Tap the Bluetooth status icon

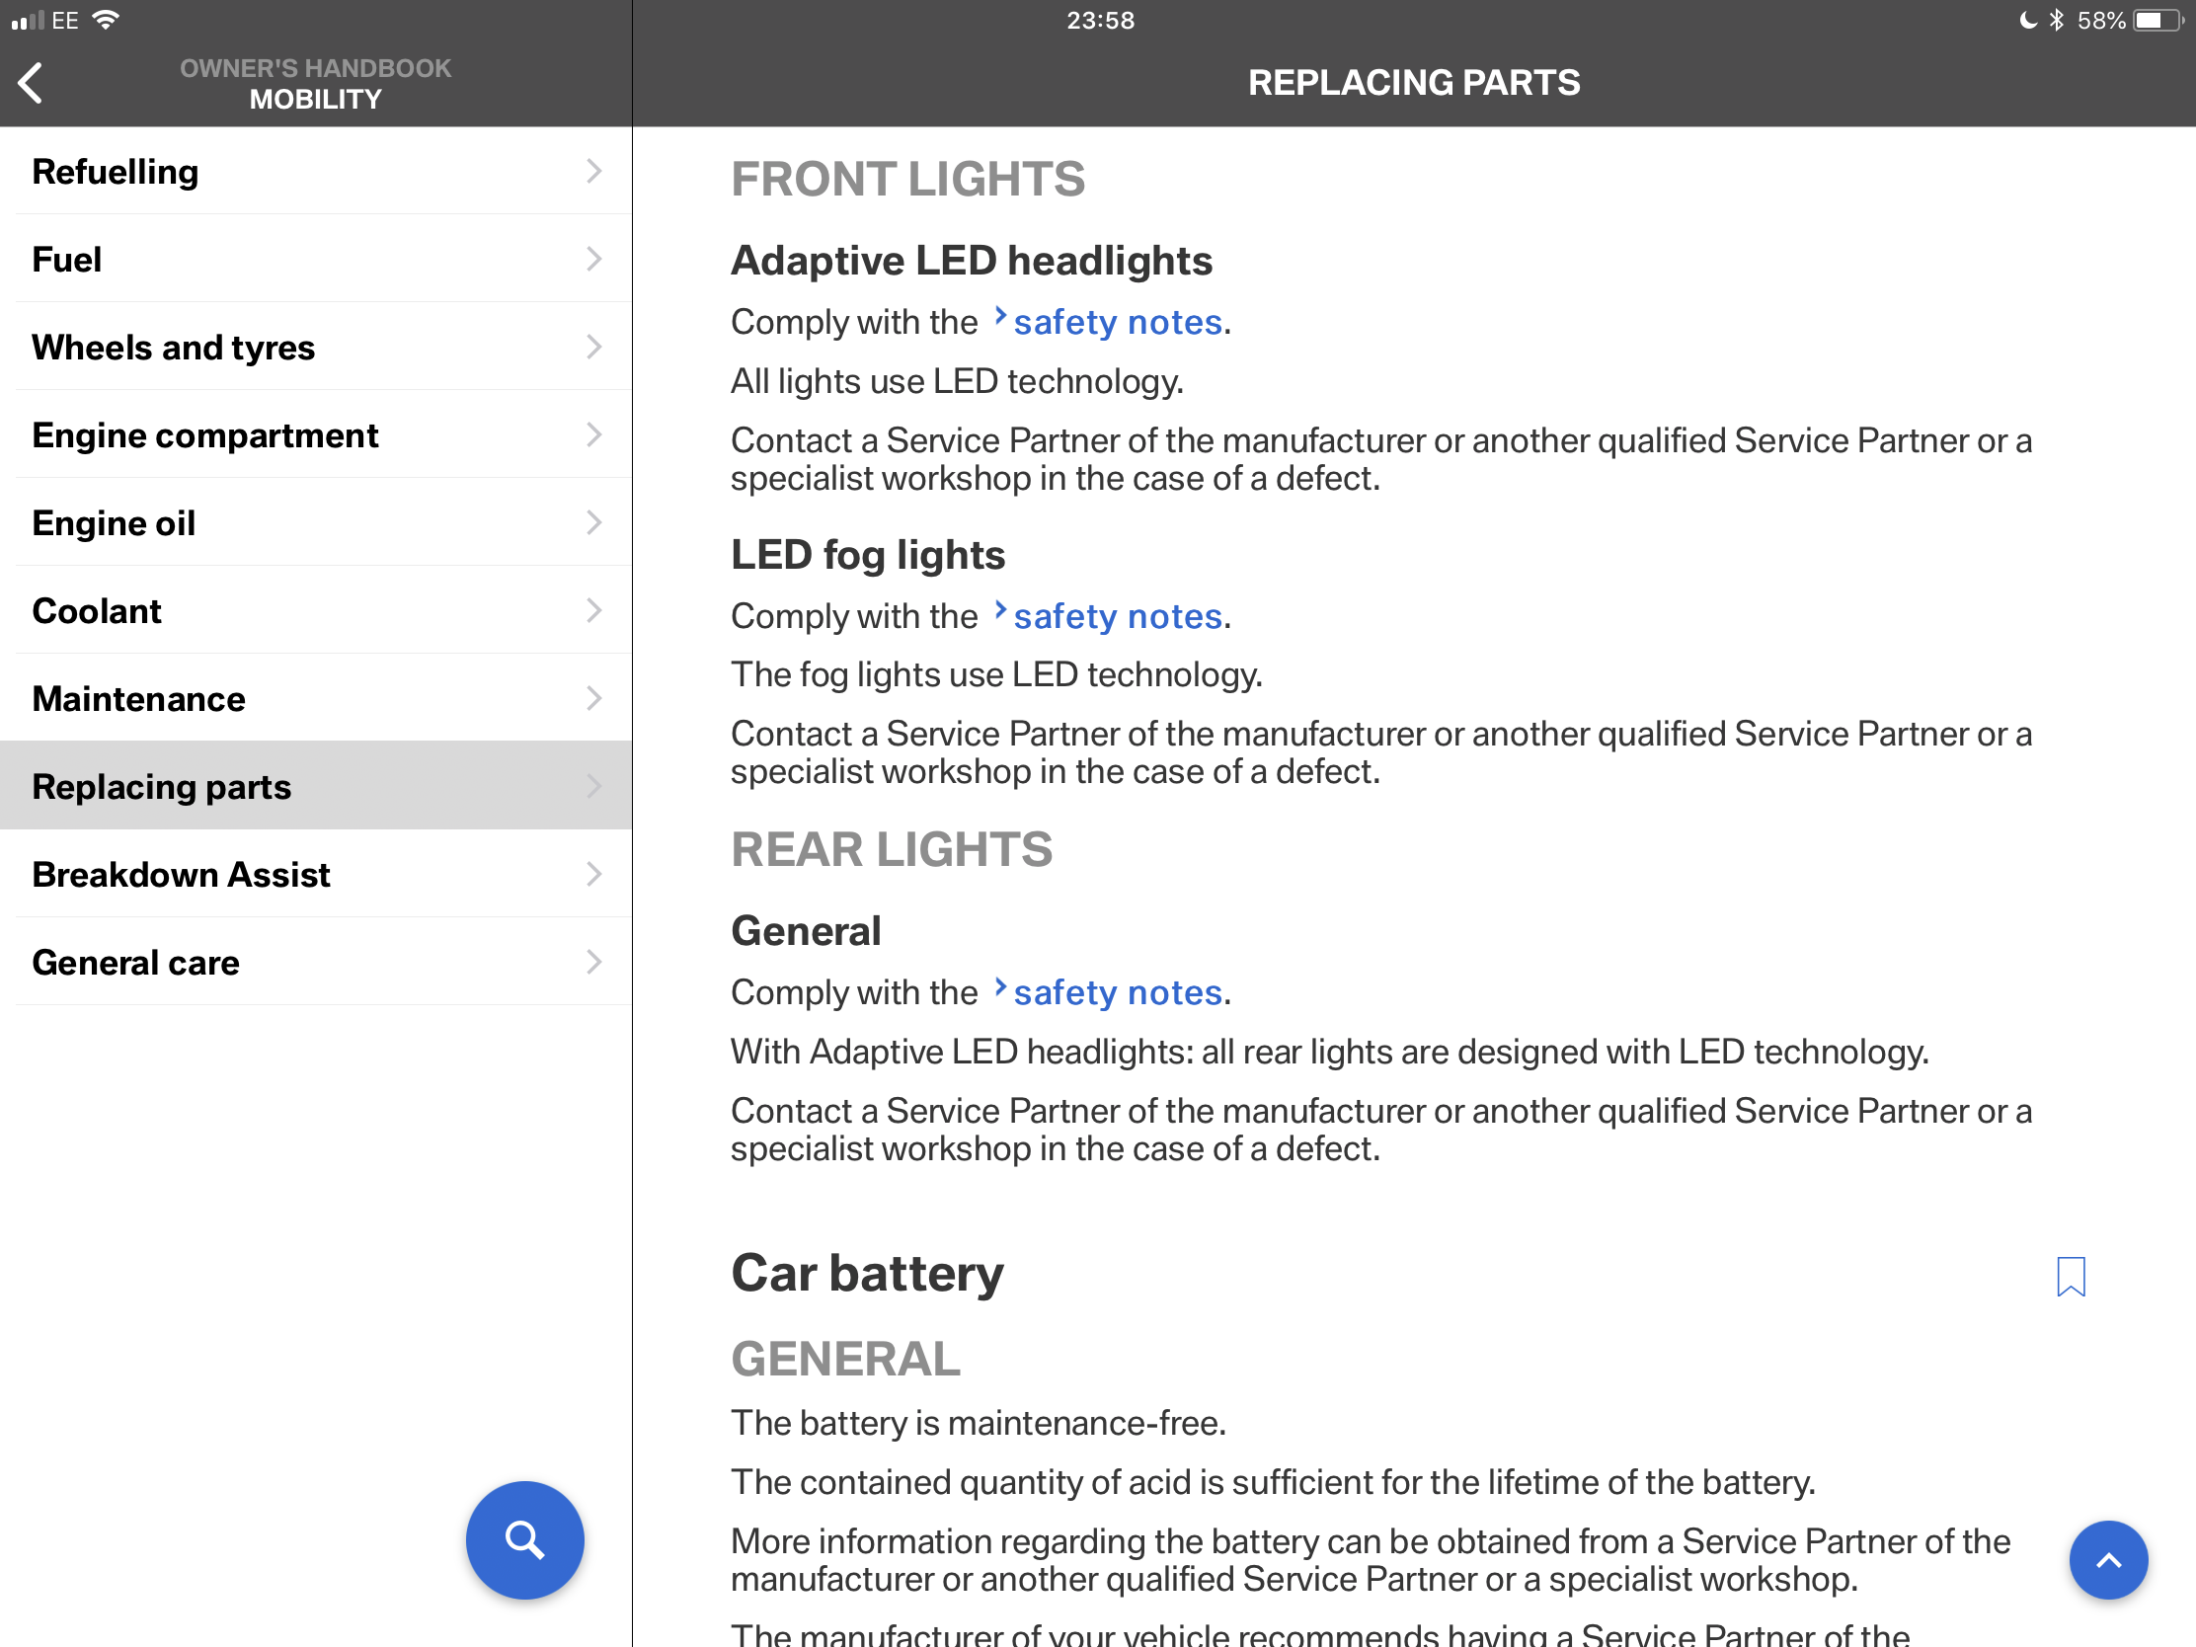[2056, 20]
